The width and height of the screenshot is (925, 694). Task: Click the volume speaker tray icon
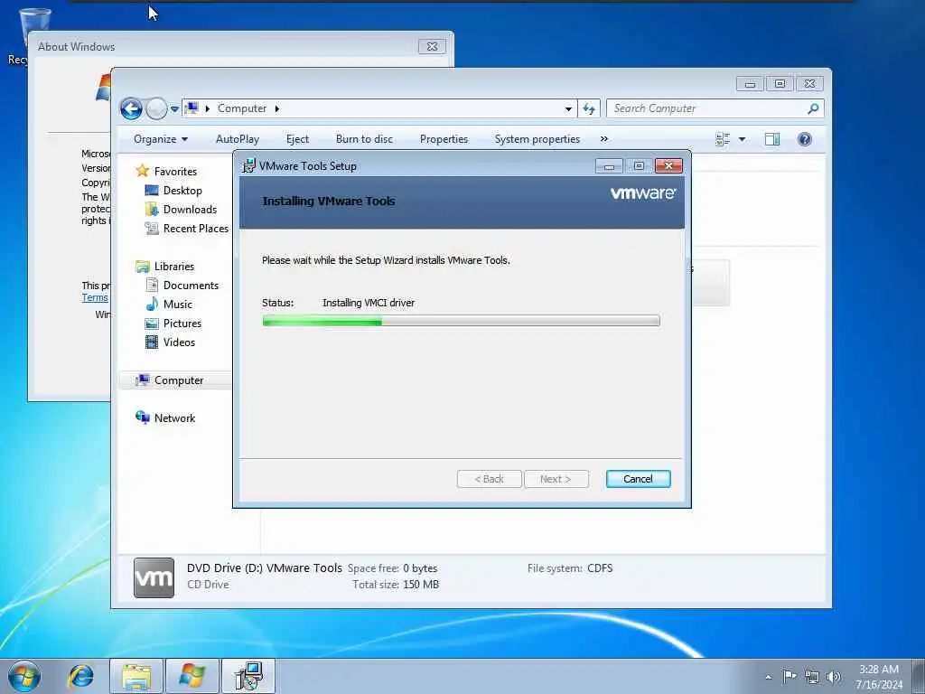[834, 676]
